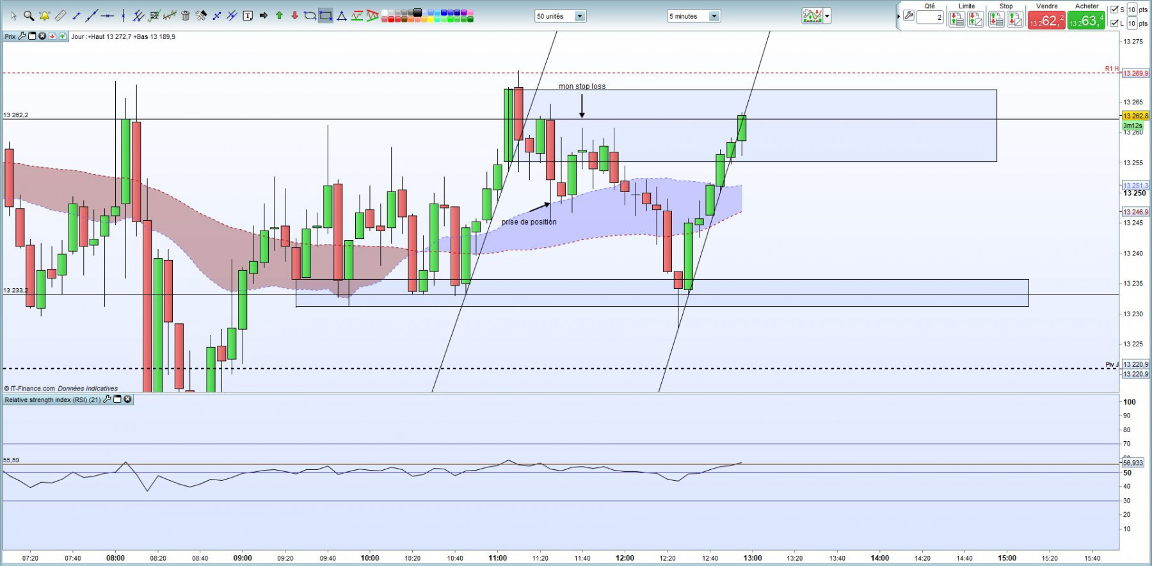This screenshot has height=566, width=1152.
Task: Maximize the RSI indicator panel
Action: click(117, 399)
